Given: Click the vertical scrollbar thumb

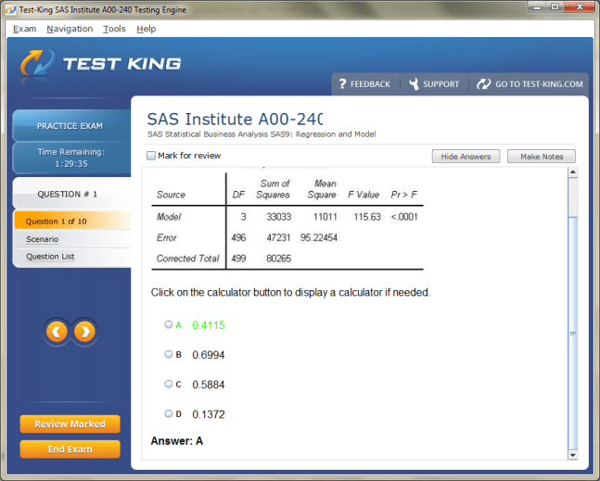Looking at the screenshot, I should [x=573, y=333].
